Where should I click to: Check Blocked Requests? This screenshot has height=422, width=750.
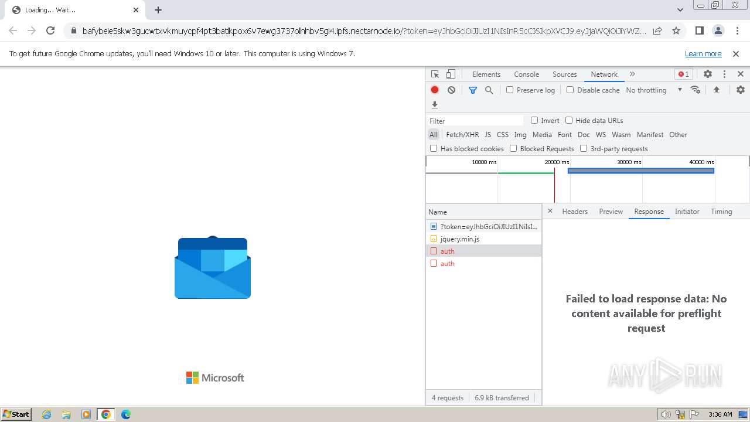[513, 148]
